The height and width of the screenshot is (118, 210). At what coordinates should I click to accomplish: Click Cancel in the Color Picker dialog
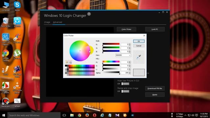139,46
